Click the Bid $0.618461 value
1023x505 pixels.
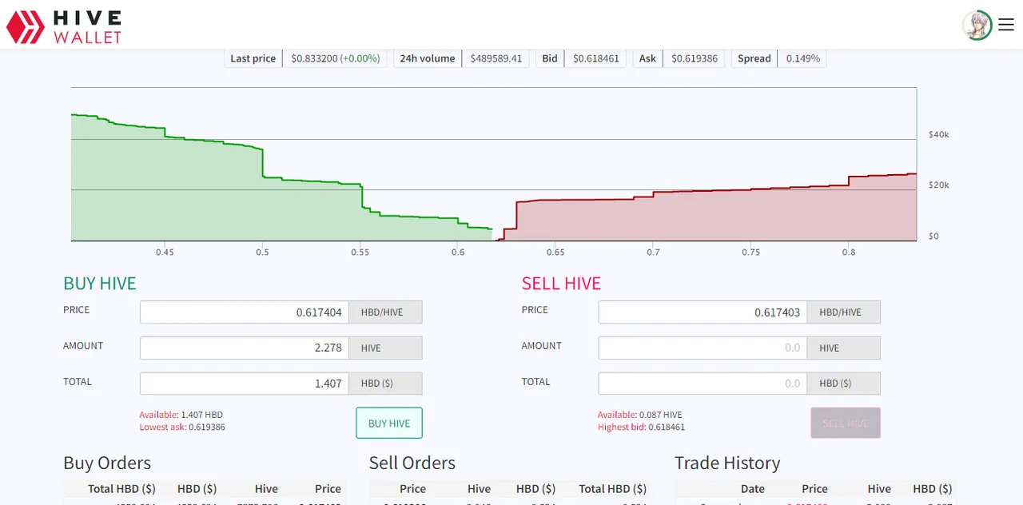[595, 58]
